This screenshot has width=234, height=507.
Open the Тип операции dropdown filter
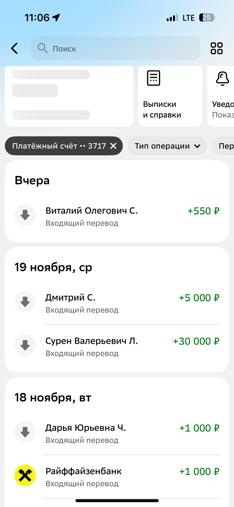click(167, 146)
